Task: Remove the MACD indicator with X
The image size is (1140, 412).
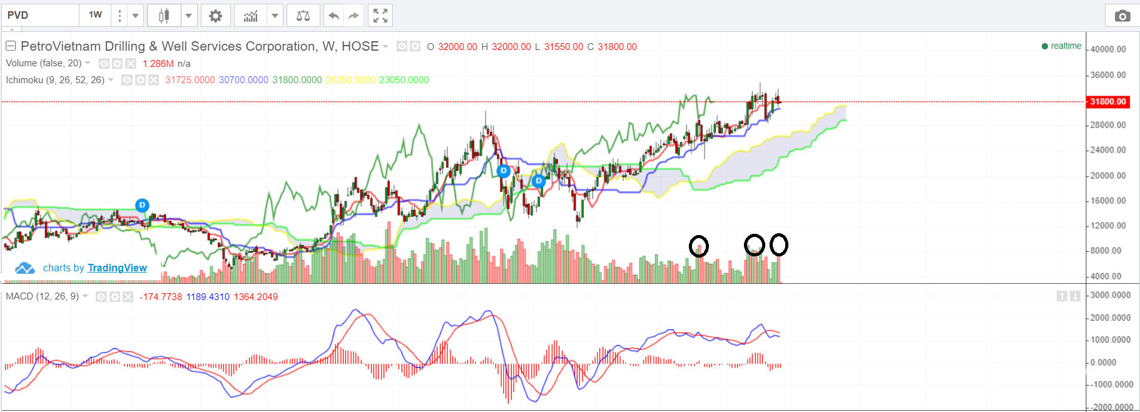Action: point(128,297)
